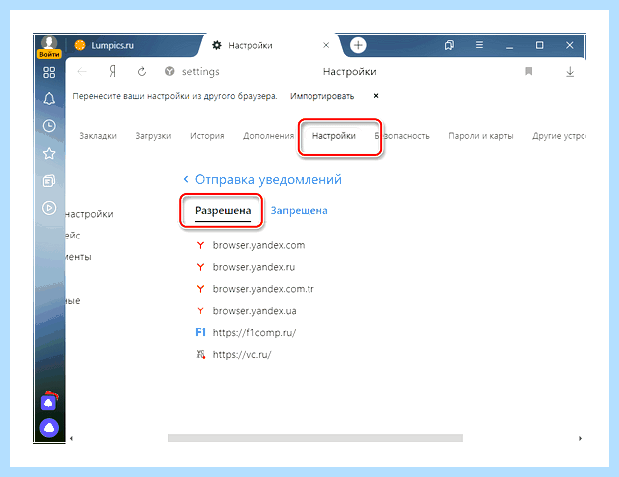Click the scroll left arrow

point(72,438)
